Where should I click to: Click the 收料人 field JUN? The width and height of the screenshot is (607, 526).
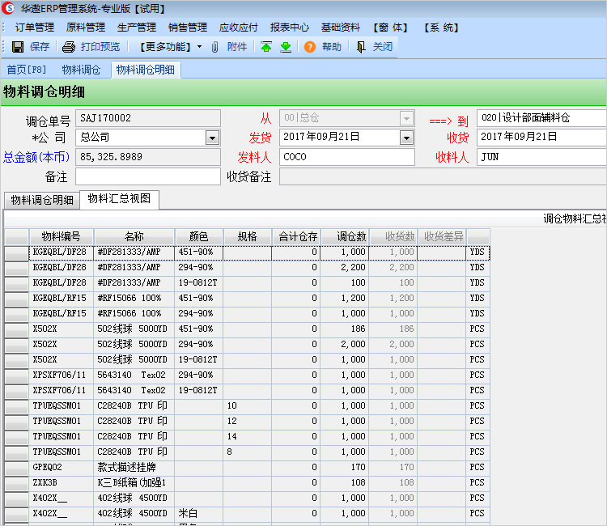pos(542,157)
